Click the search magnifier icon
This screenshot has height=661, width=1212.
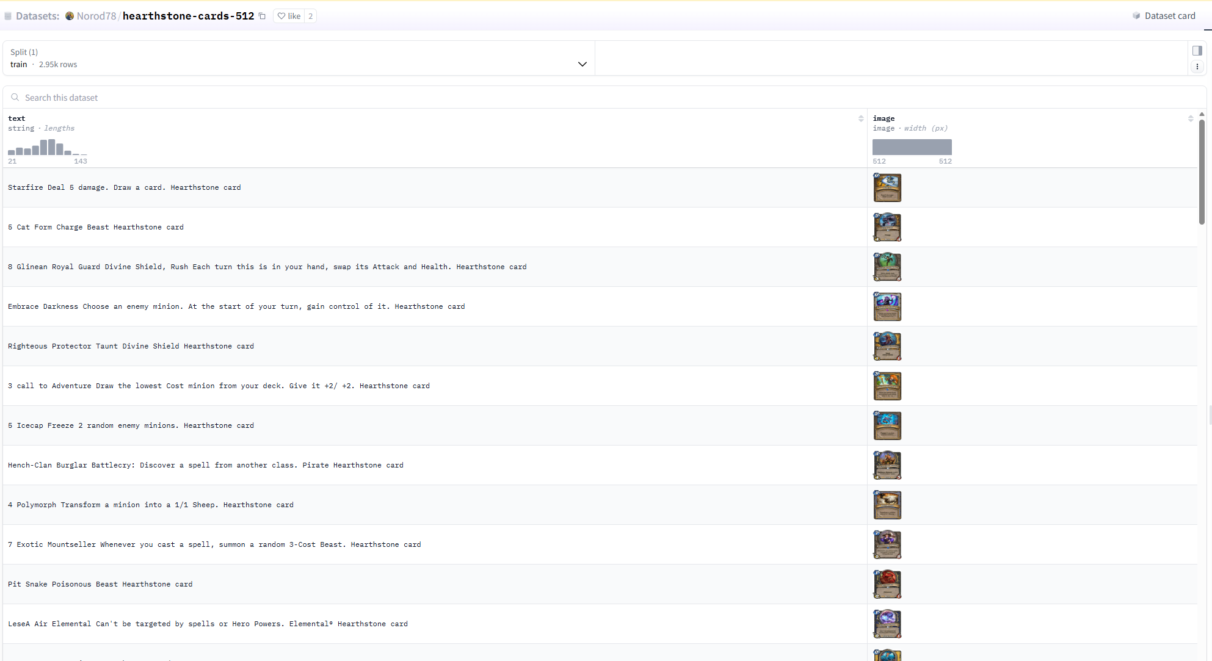pos(15,98)
